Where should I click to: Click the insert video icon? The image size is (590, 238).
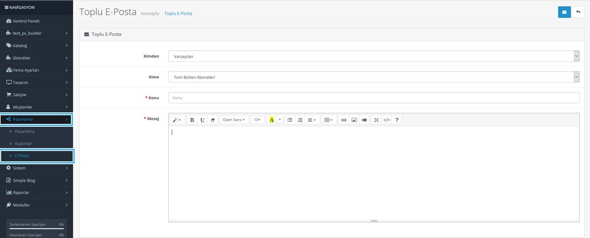pyautogui.click(x=364, y=120)
